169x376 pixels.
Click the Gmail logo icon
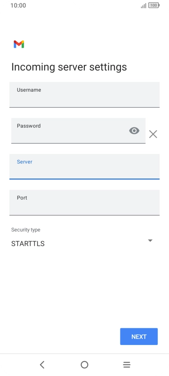pyautogui.click(x=18, y=44)
